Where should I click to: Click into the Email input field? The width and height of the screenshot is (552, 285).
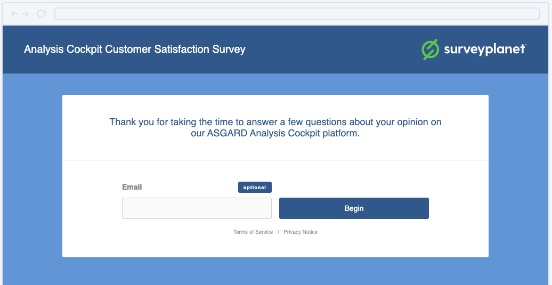click(197, 208)
